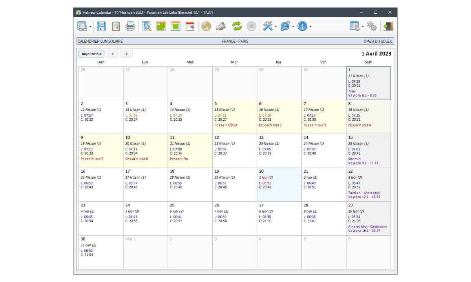Select April 25 cell with 6 Iyar
471x282 pixels.
point(190,219)
